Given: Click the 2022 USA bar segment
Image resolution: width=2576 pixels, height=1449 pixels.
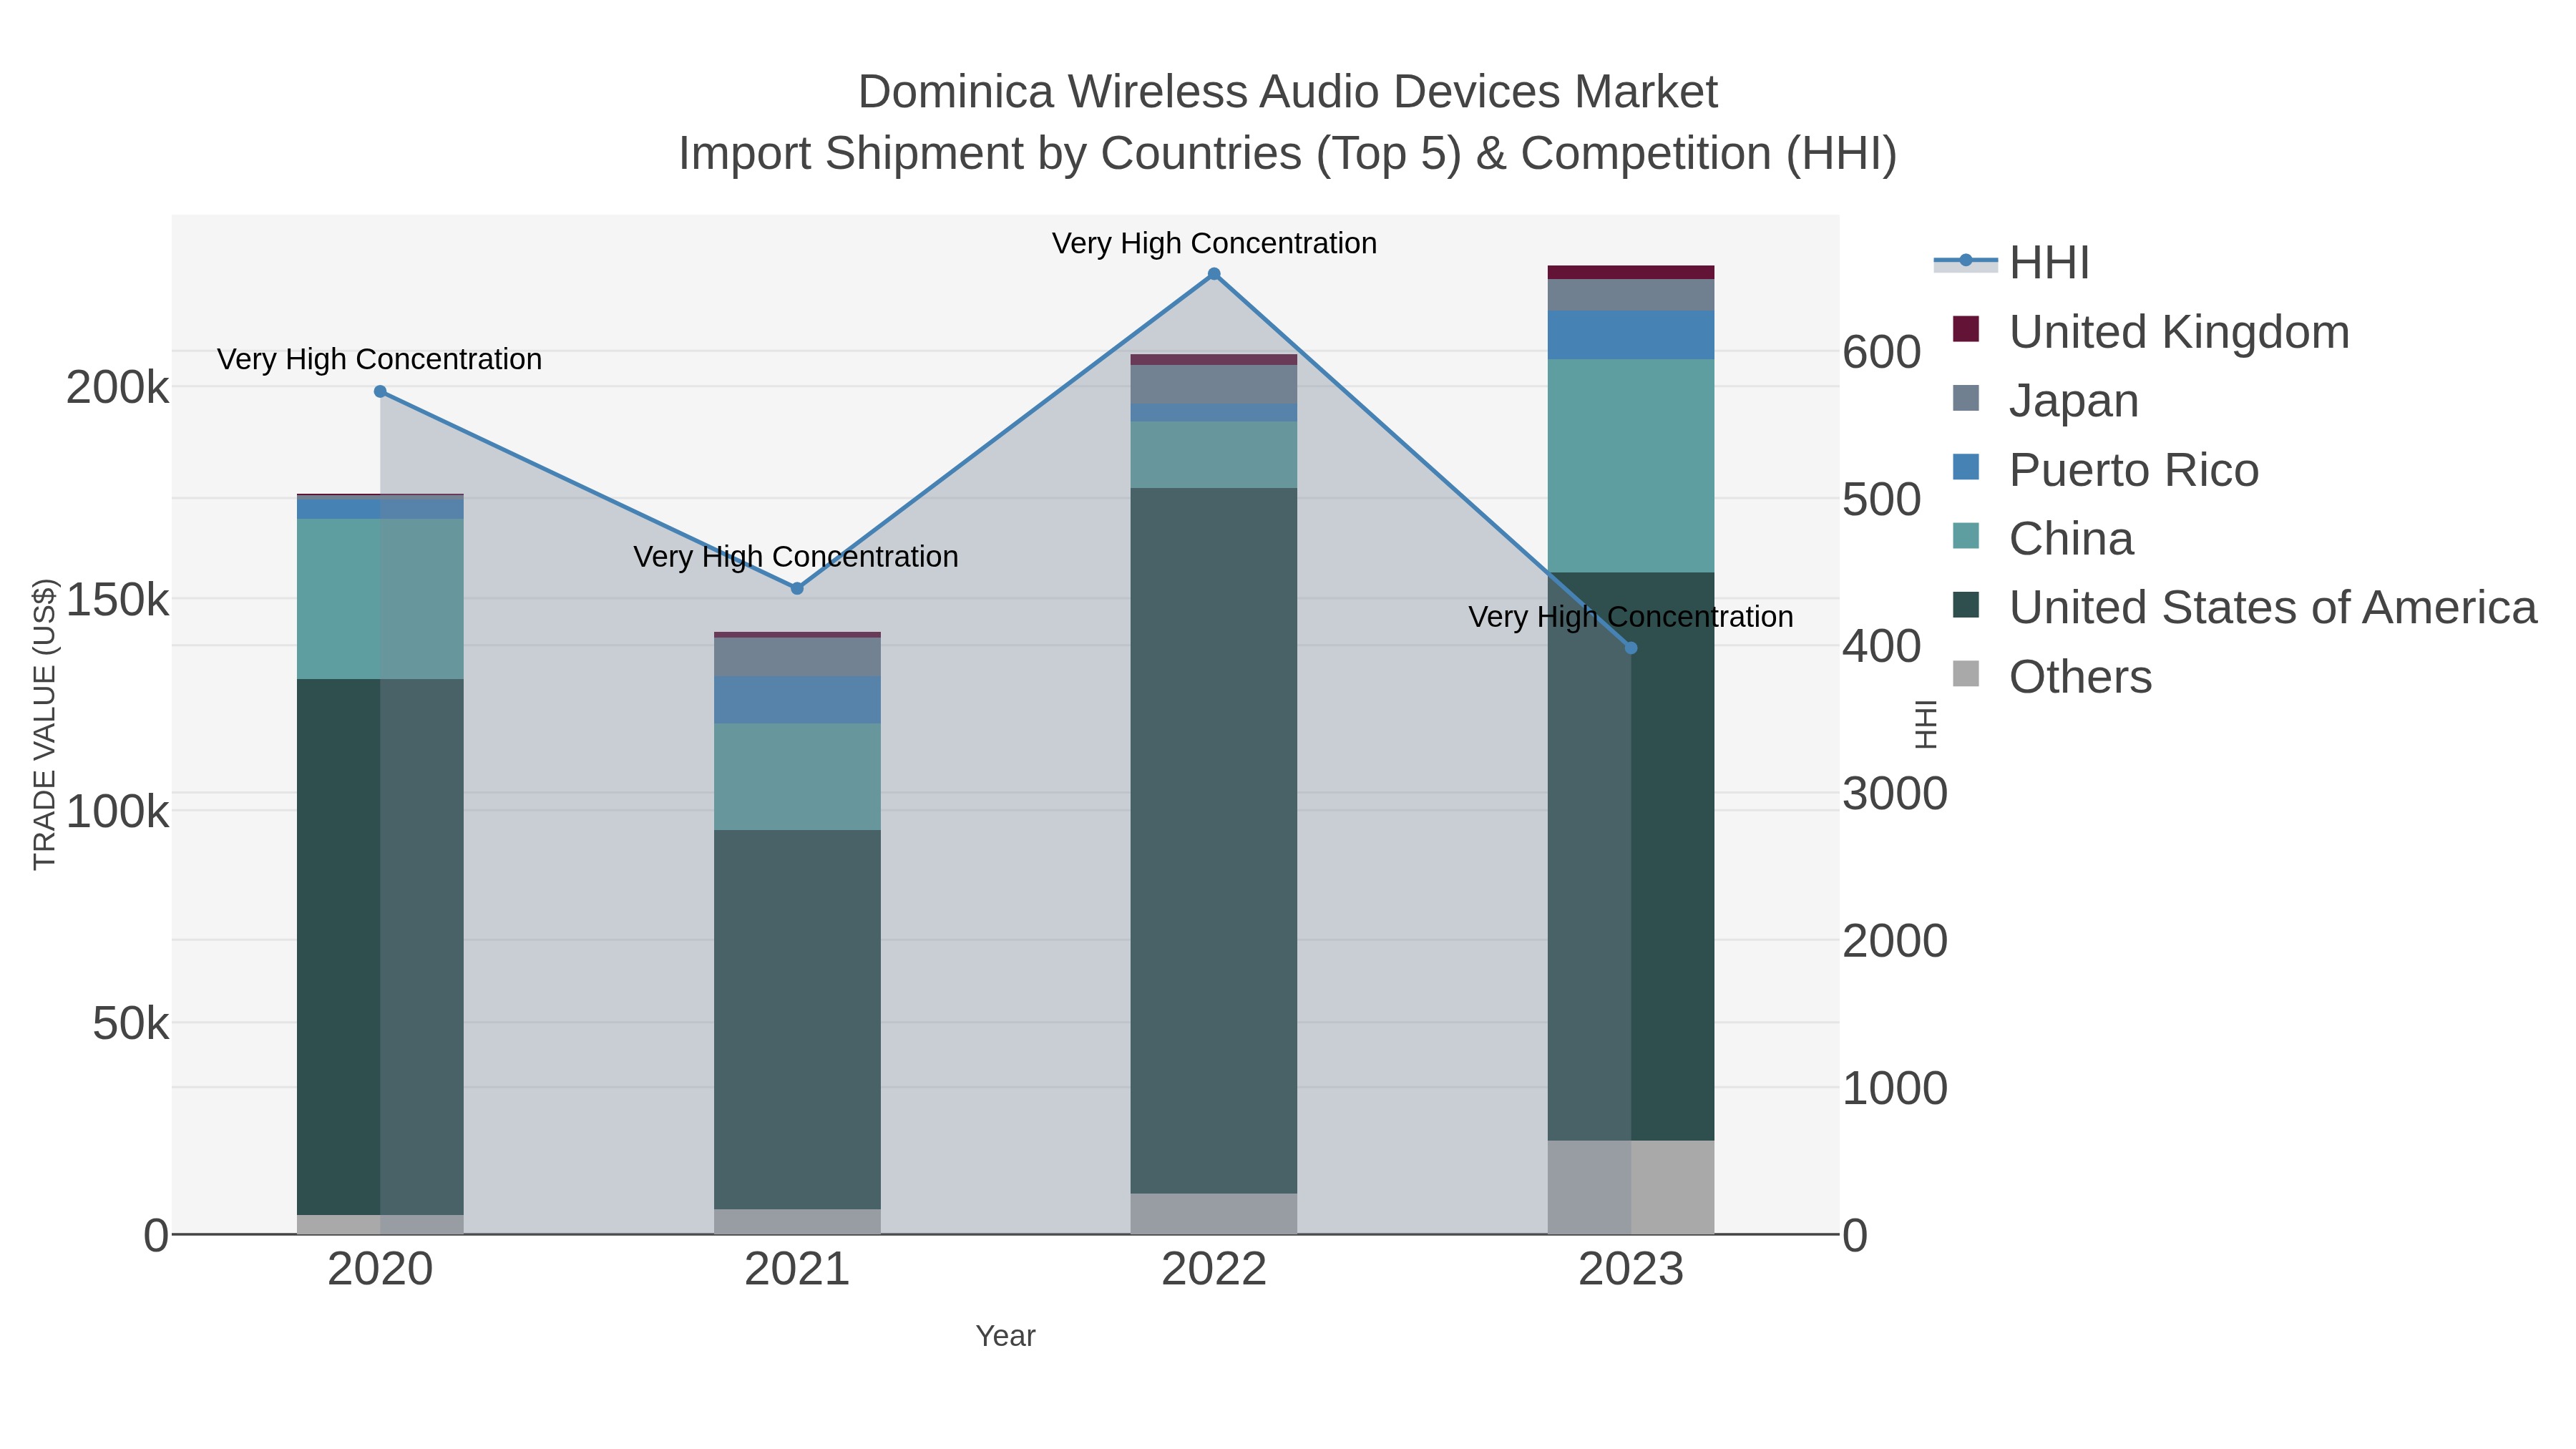Looking at the screenshot, I should pos(1214,841).
